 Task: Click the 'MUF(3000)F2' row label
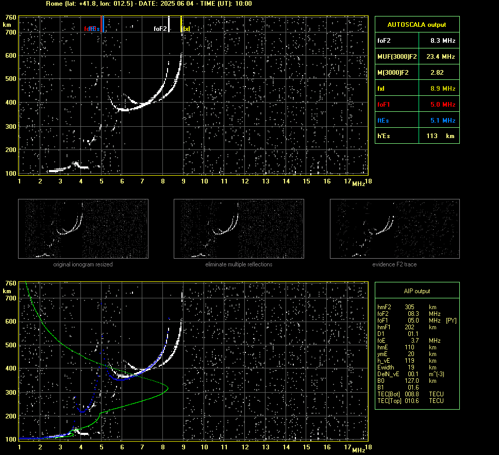tap(397, 57)
